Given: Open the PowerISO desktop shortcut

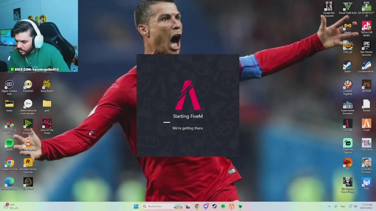Looking at the screenshot, I should (28, 86).
